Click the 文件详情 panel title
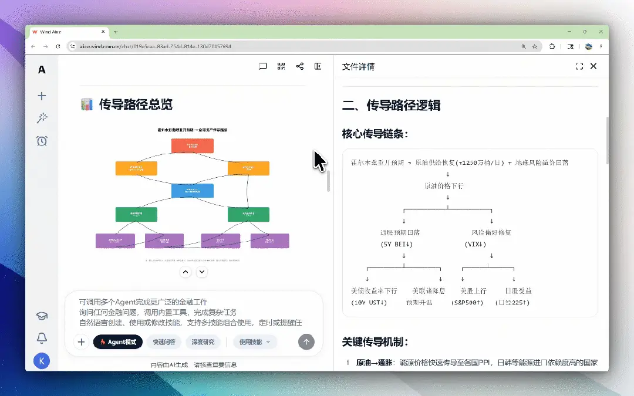This screenshot has width=634, height=396. [358, 67]
